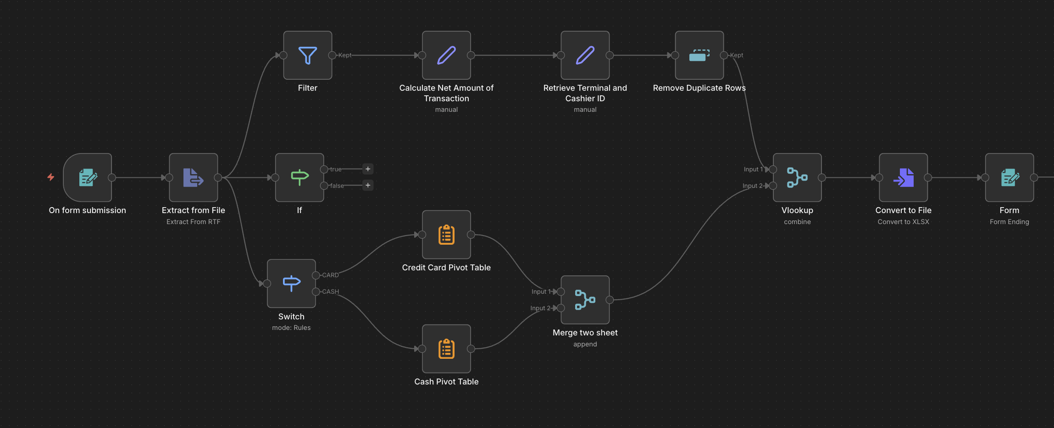
Task: Click 'Retrieve Terminal and Cashier ID' label
Action: pos(585,93)
